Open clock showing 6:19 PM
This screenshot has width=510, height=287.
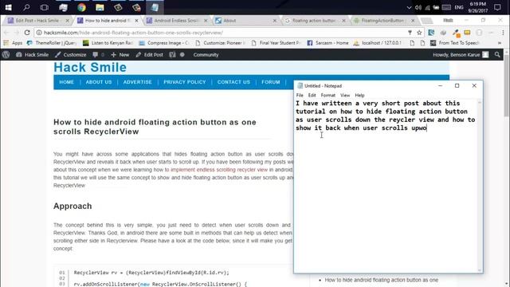(477, 7)
